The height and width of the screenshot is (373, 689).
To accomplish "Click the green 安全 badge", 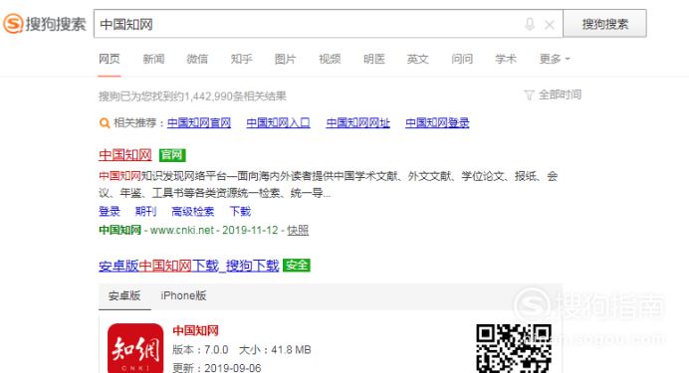I will pyautogui.click(x=297, y=265).
